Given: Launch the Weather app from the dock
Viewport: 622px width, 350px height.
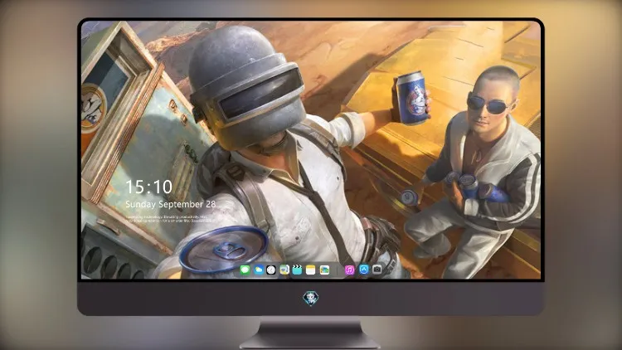Looking at the screenshot, I should pyautogui.click(x=258, y=270).
